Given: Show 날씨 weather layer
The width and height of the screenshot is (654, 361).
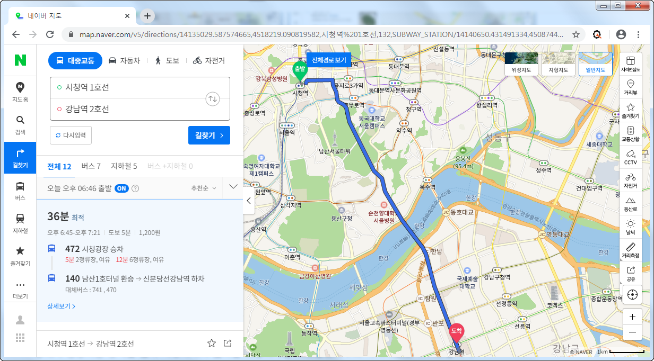Looking at the screenshot, I should coord(631,227).
